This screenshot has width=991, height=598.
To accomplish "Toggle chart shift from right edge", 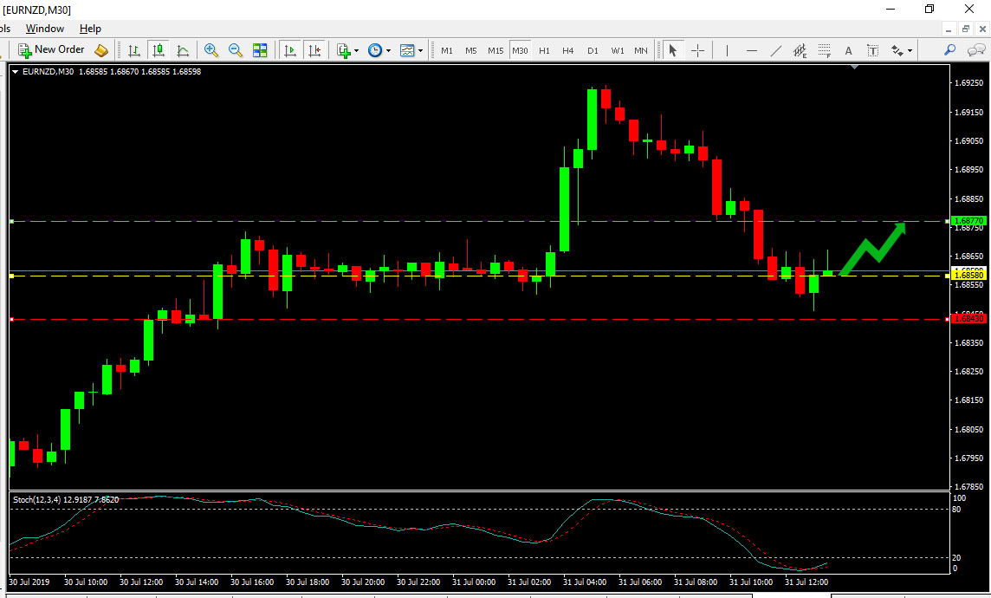I will [314, 50].
